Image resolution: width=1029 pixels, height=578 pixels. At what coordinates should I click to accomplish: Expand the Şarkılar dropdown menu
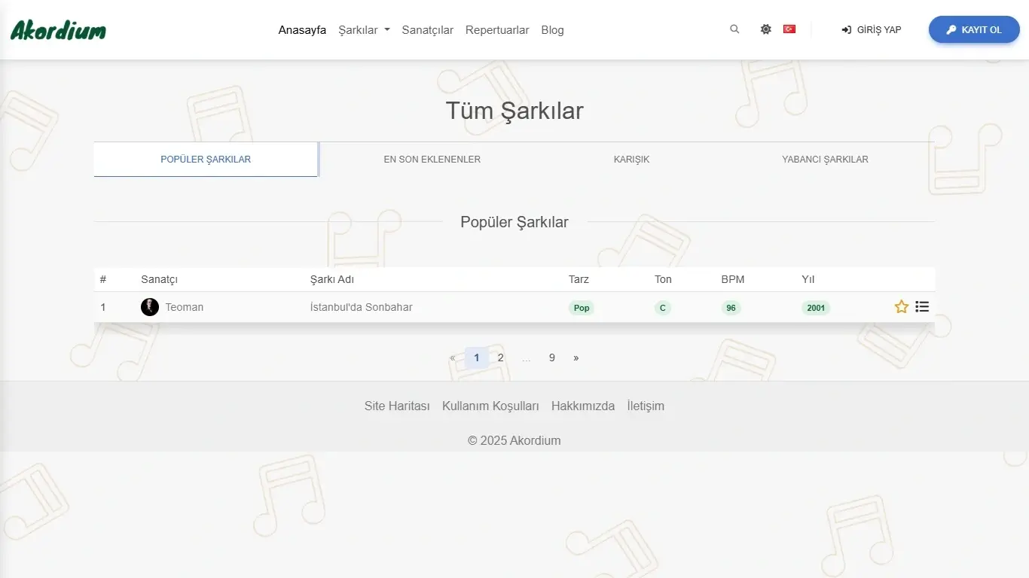tap(364, 30)
